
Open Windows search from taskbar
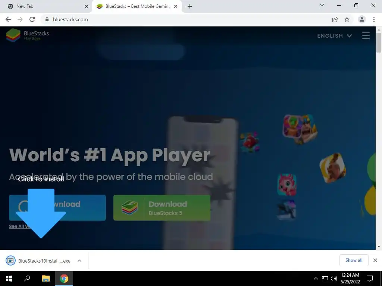[x=27, y=279]
